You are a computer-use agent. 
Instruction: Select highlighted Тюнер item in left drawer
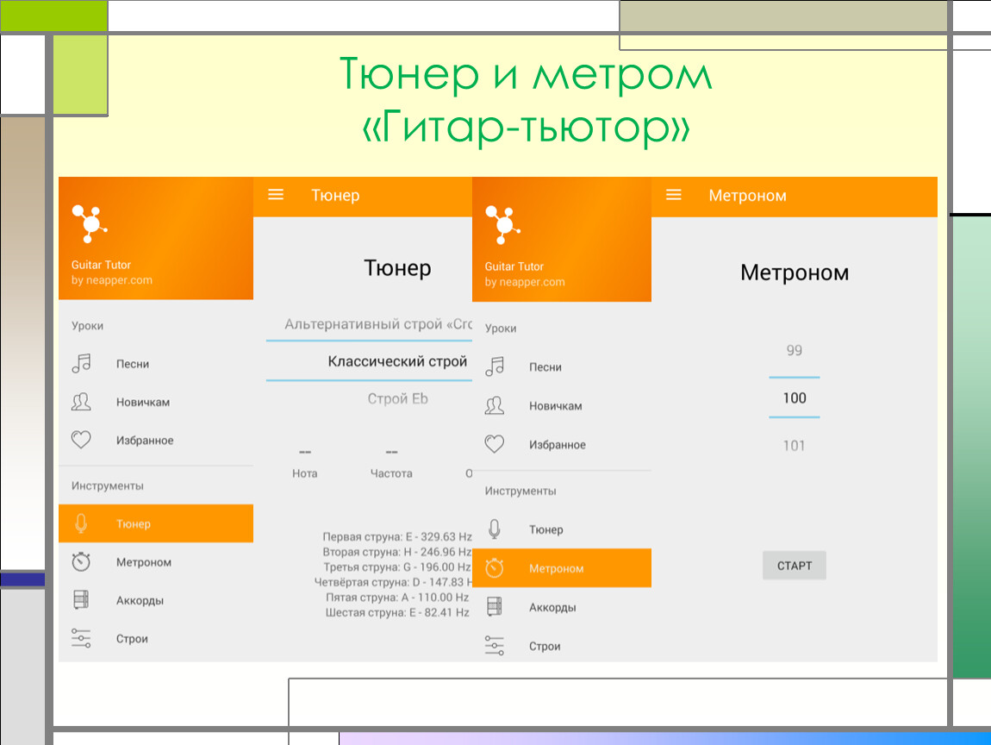point(155,523)
